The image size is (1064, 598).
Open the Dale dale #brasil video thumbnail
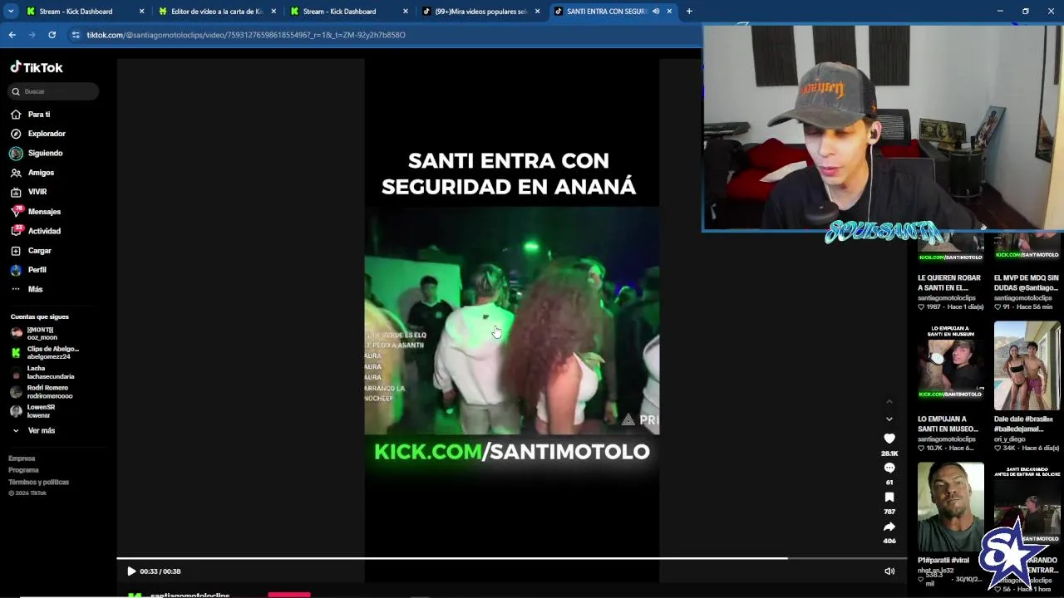(x=1027, y=365)
